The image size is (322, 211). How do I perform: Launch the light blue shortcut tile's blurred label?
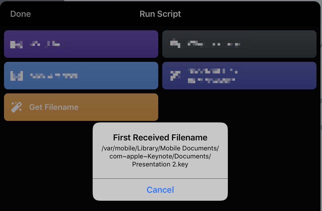tap(54, 76)
